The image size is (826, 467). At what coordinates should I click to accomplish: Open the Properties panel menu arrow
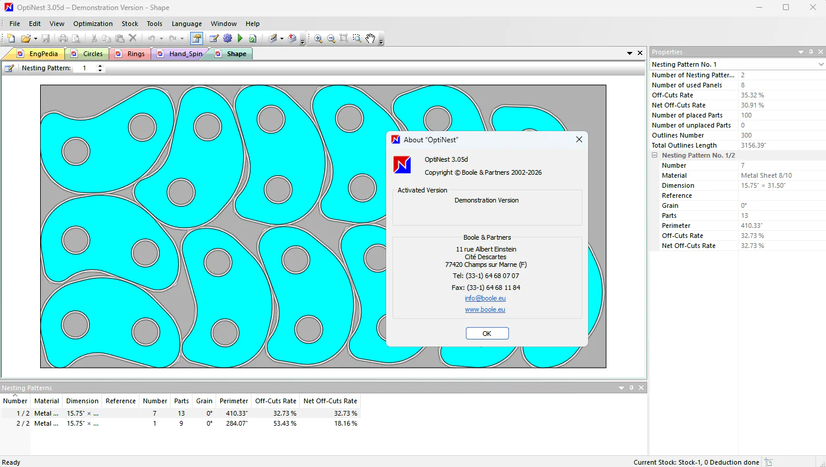click(801, 52)
